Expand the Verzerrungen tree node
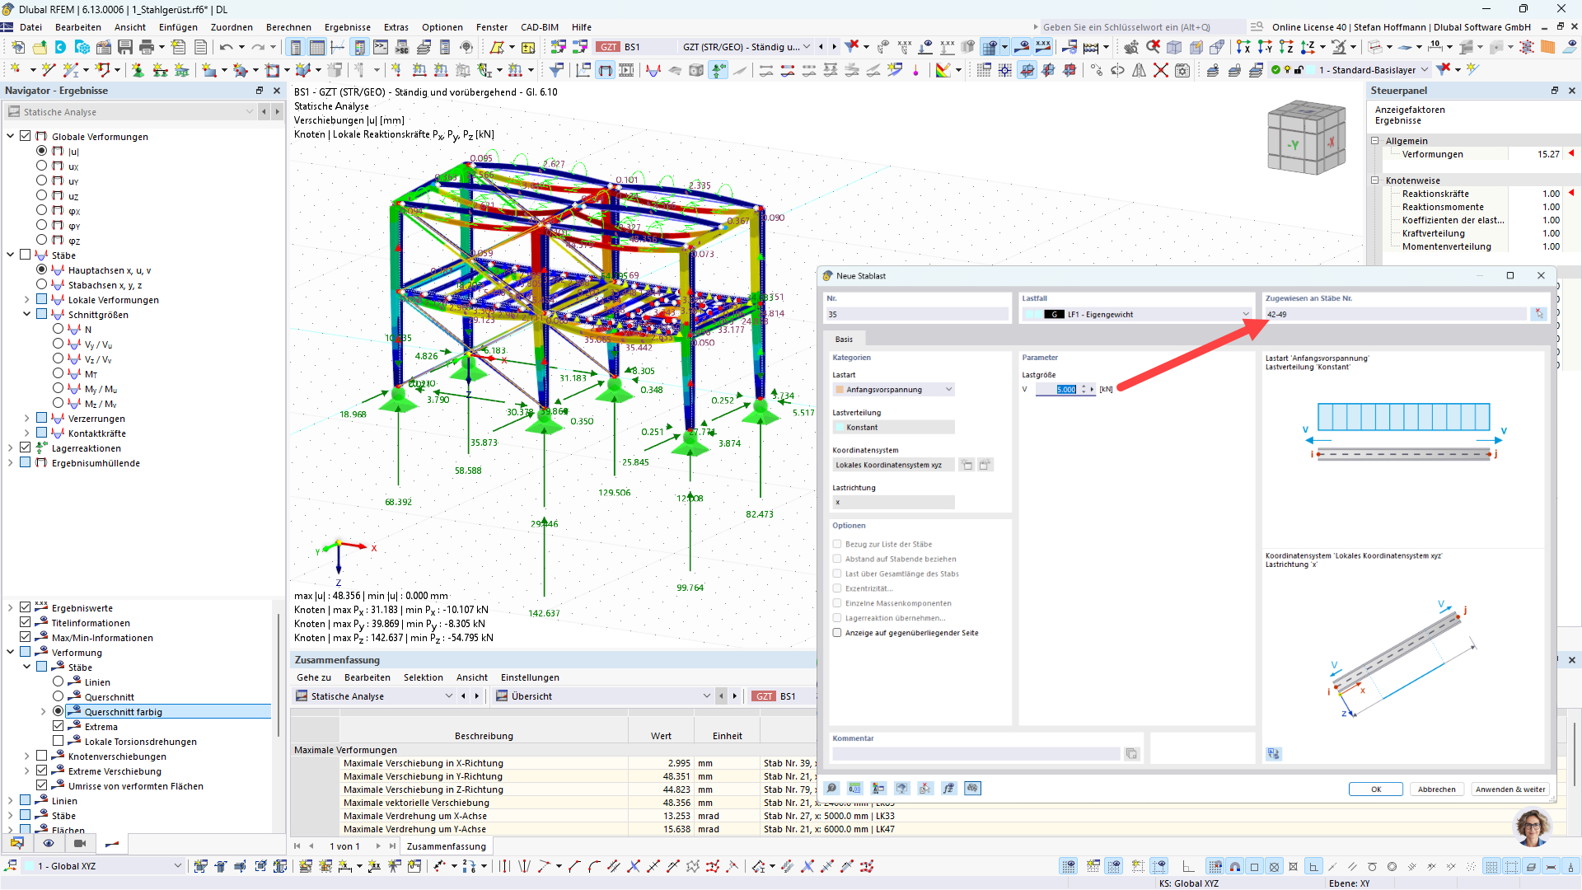This screenshot has width=1582, height=890. [26, 419]
